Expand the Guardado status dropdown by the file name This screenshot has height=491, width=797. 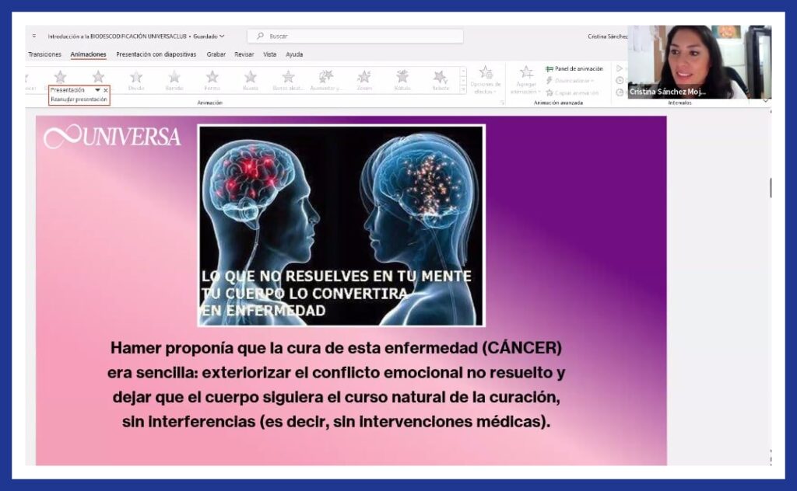point(209,37)
